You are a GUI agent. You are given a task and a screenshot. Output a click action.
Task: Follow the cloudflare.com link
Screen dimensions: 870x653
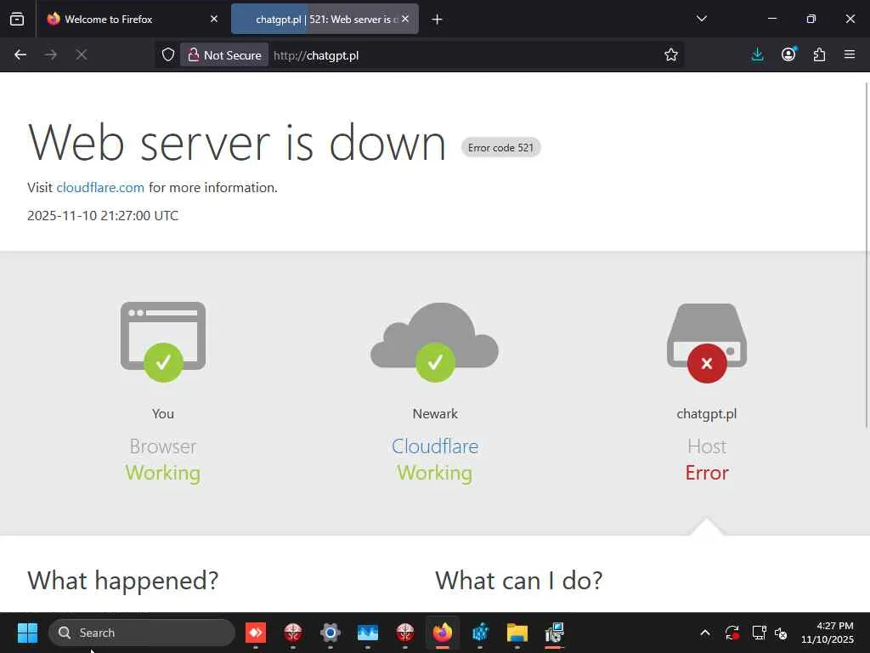[100, 188]
